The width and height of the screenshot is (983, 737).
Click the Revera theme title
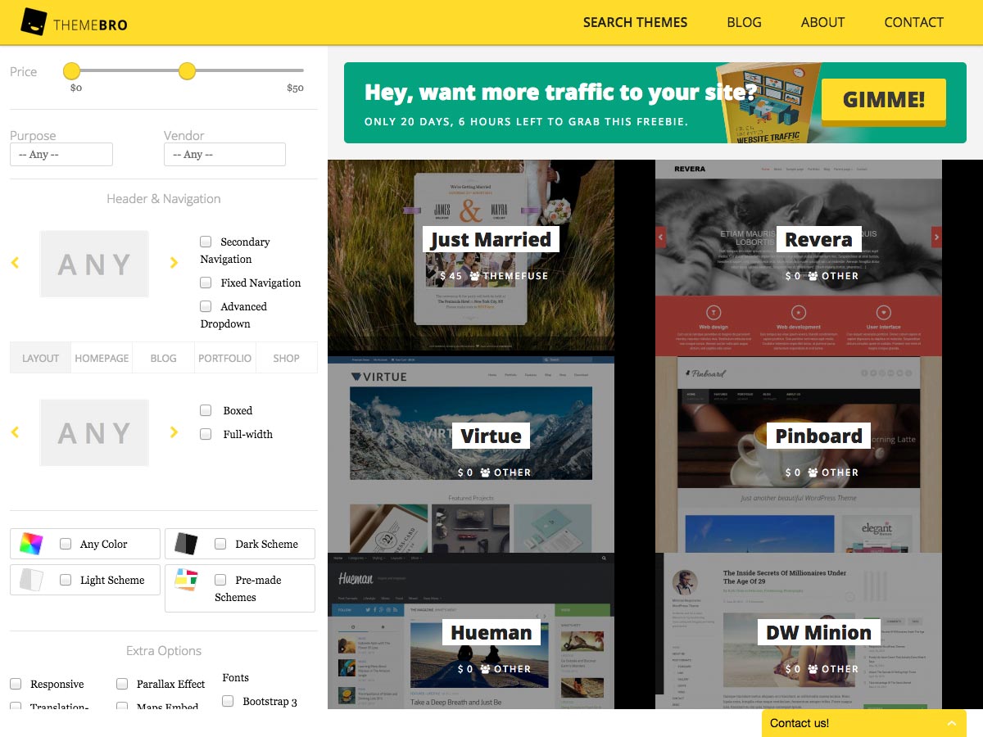click(x=818, y=239)
